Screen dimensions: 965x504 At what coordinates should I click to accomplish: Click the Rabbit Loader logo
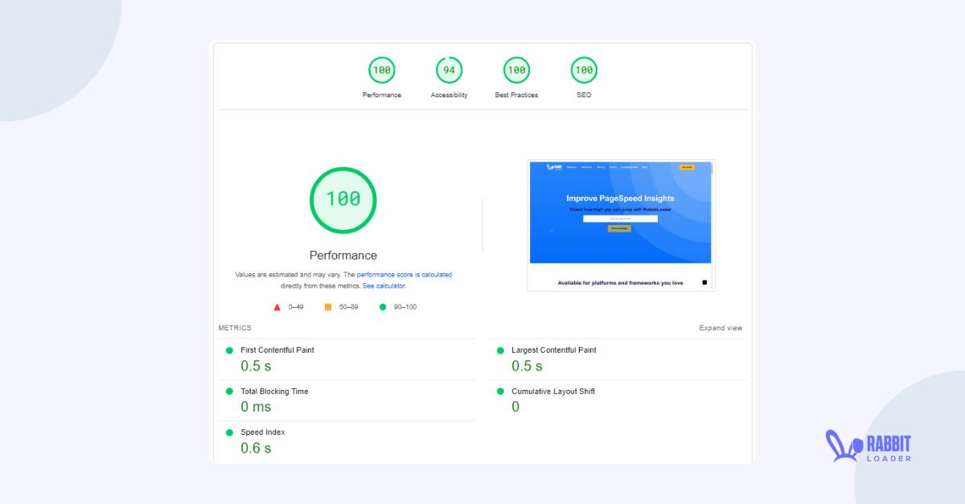point(868,447)
